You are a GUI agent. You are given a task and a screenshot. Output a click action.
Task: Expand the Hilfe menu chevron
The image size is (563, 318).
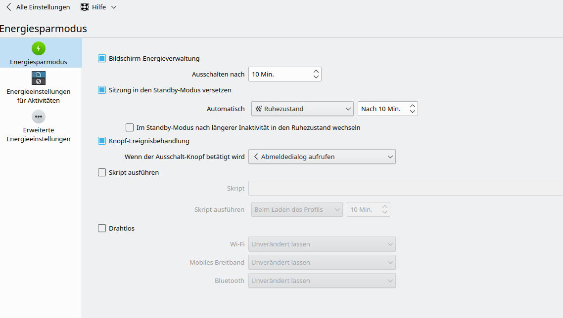pos(114,7)
